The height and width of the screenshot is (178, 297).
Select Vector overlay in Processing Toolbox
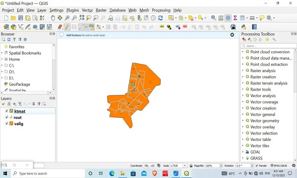(x=262, y=127)
